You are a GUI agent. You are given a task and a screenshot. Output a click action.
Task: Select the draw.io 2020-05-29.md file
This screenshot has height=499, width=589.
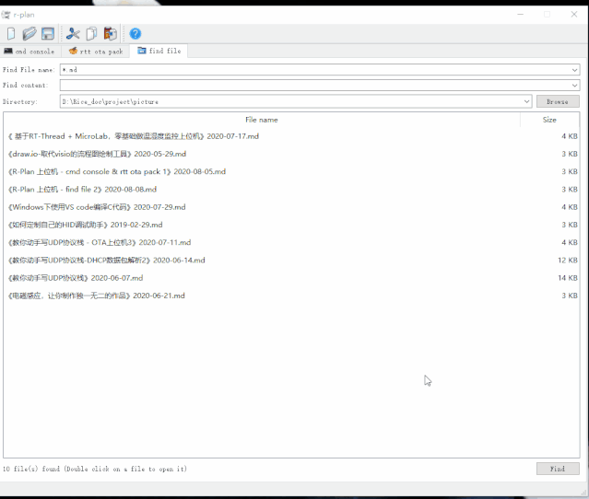pos(291,154)
